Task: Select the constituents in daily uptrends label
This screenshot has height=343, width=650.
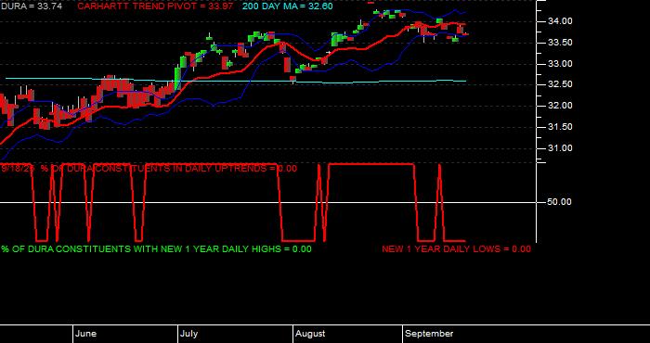Action: 149,169
